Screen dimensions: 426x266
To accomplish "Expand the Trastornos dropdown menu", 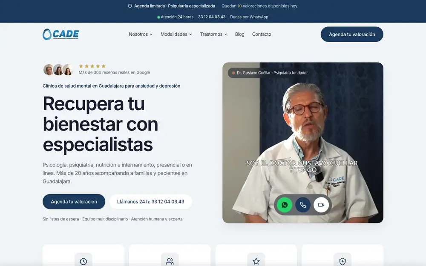I will 213,34.
